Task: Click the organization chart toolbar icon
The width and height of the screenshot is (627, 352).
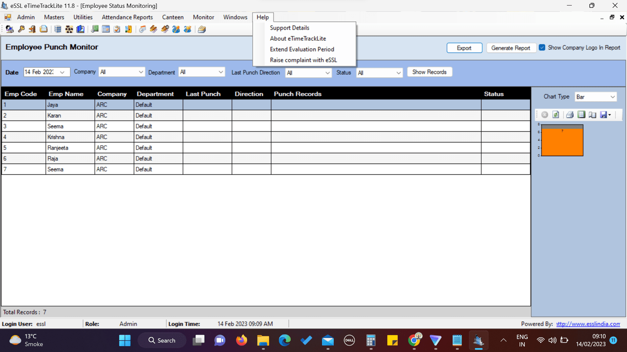Action: click(69, 29)
